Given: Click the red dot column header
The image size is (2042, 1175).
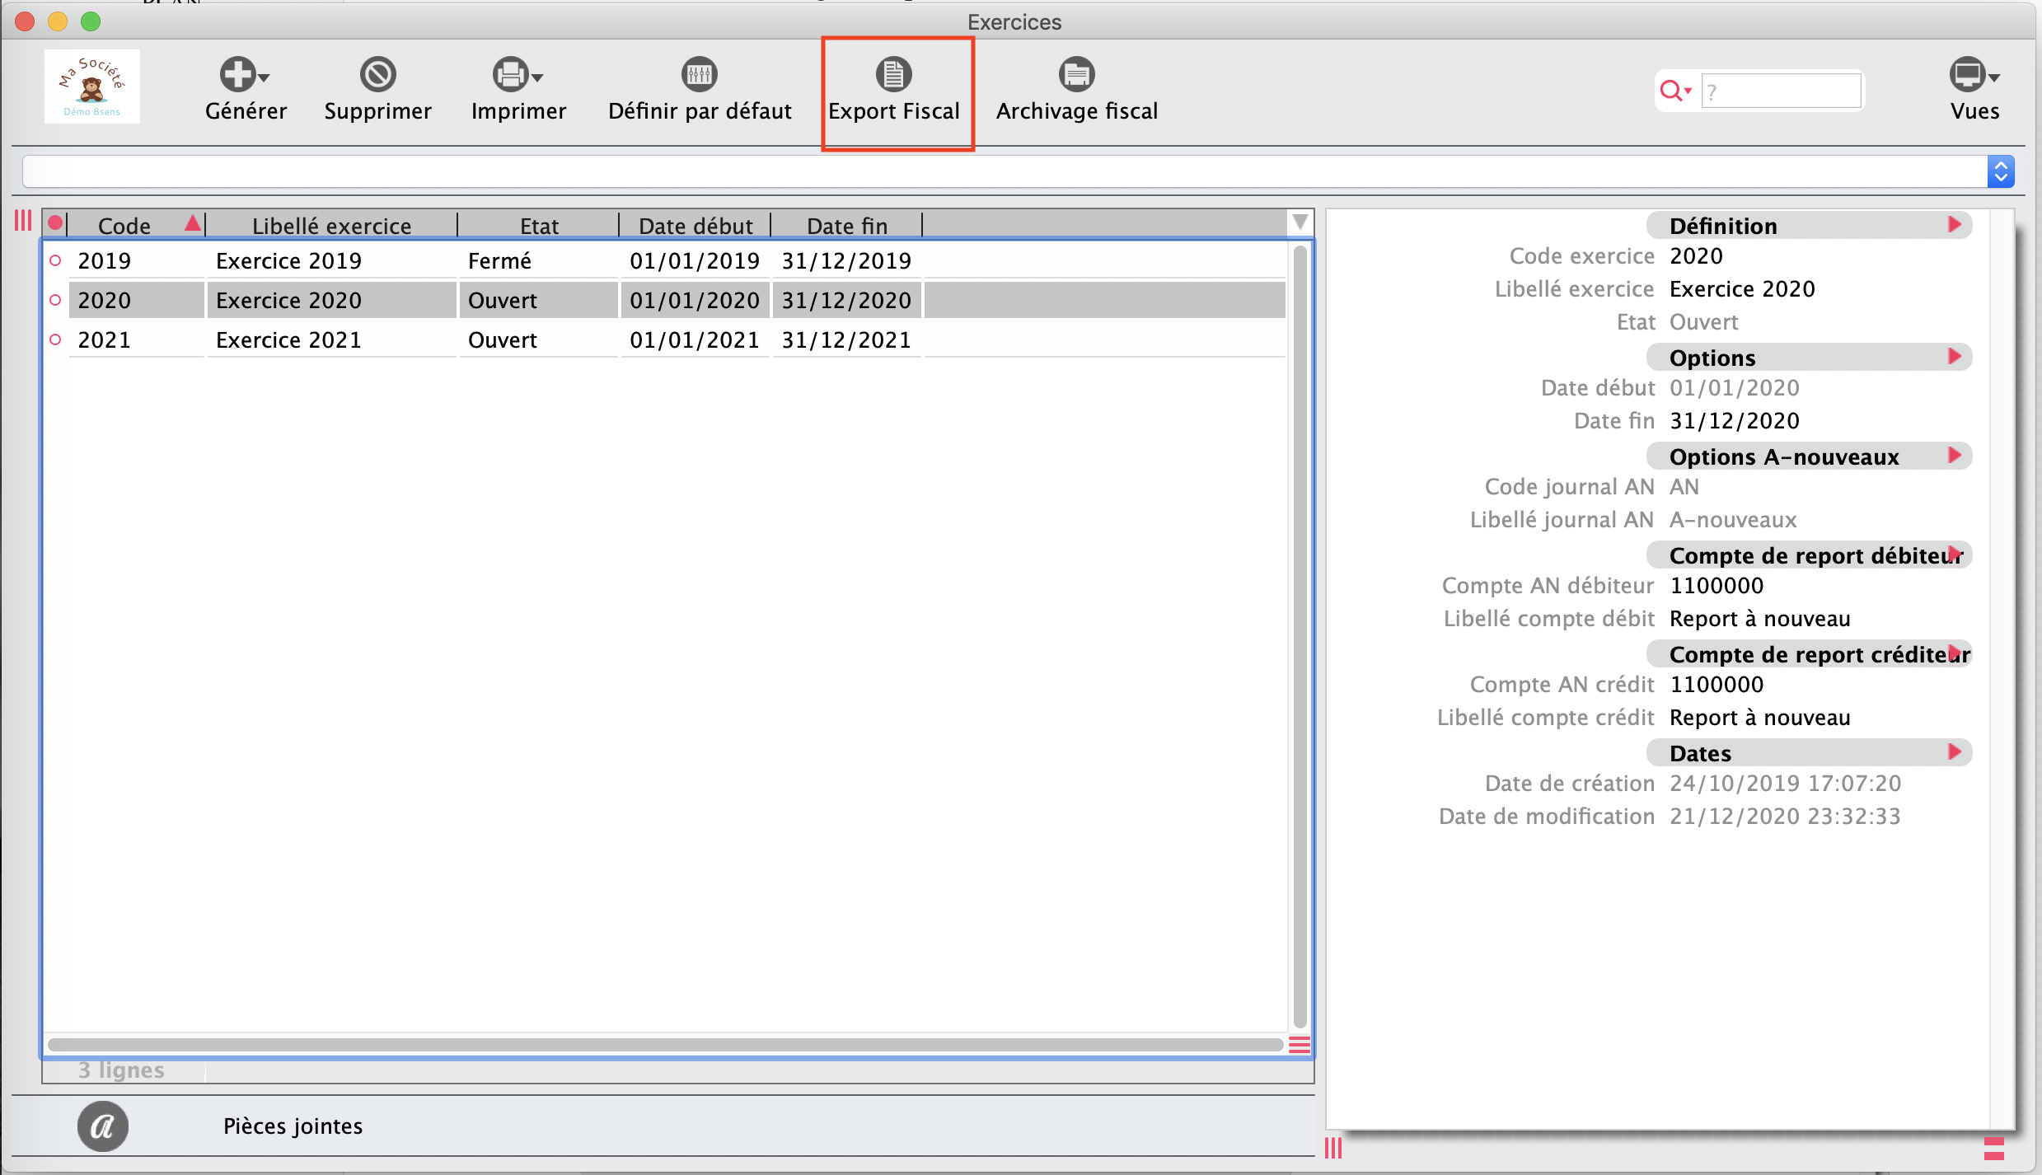Looking at the screenshot, I should [55, 223].
